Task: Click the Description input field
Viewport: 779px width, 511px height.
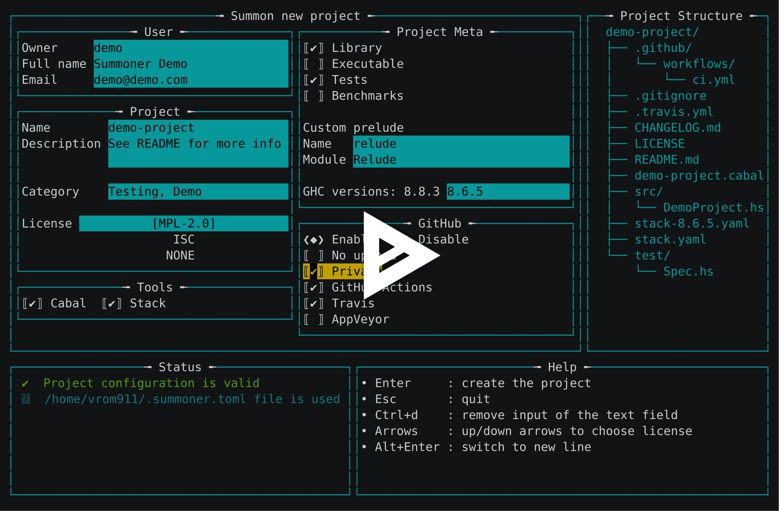Action: [x=198, y=151]
